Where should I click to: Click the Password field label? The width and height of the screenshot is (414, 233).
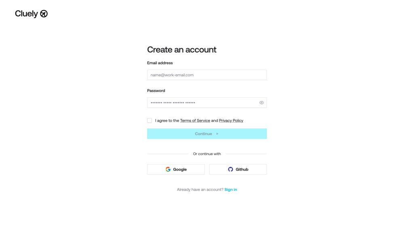click(x=156, y=91)
